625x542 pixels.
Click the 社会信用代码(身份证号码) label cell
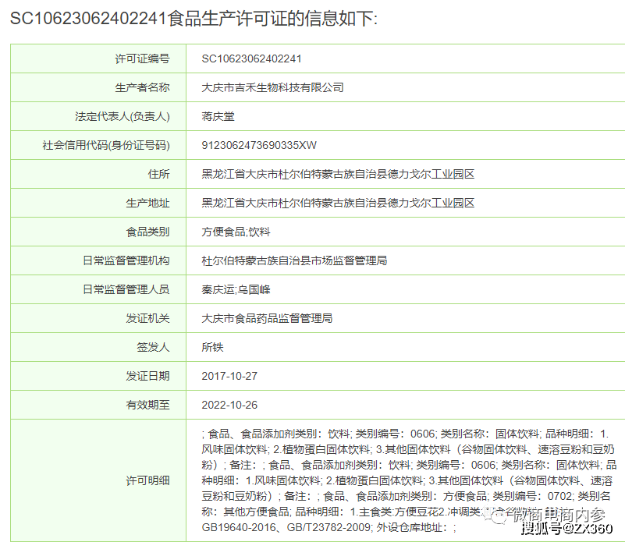106,145
